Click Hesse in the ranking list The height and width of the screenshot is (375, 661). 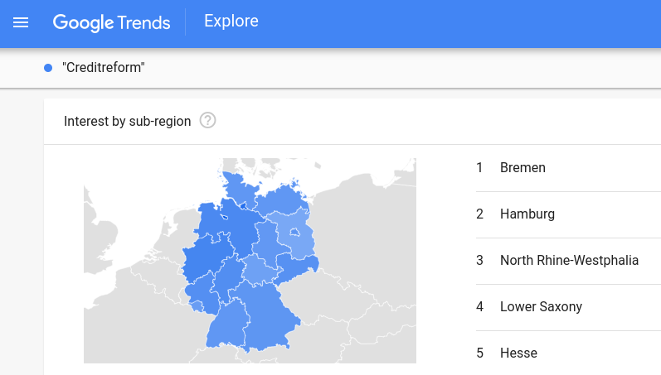[x=518, y=353]
